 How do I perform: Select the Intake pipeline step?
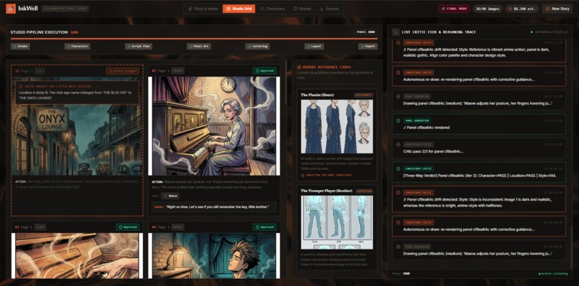[20, 47]
